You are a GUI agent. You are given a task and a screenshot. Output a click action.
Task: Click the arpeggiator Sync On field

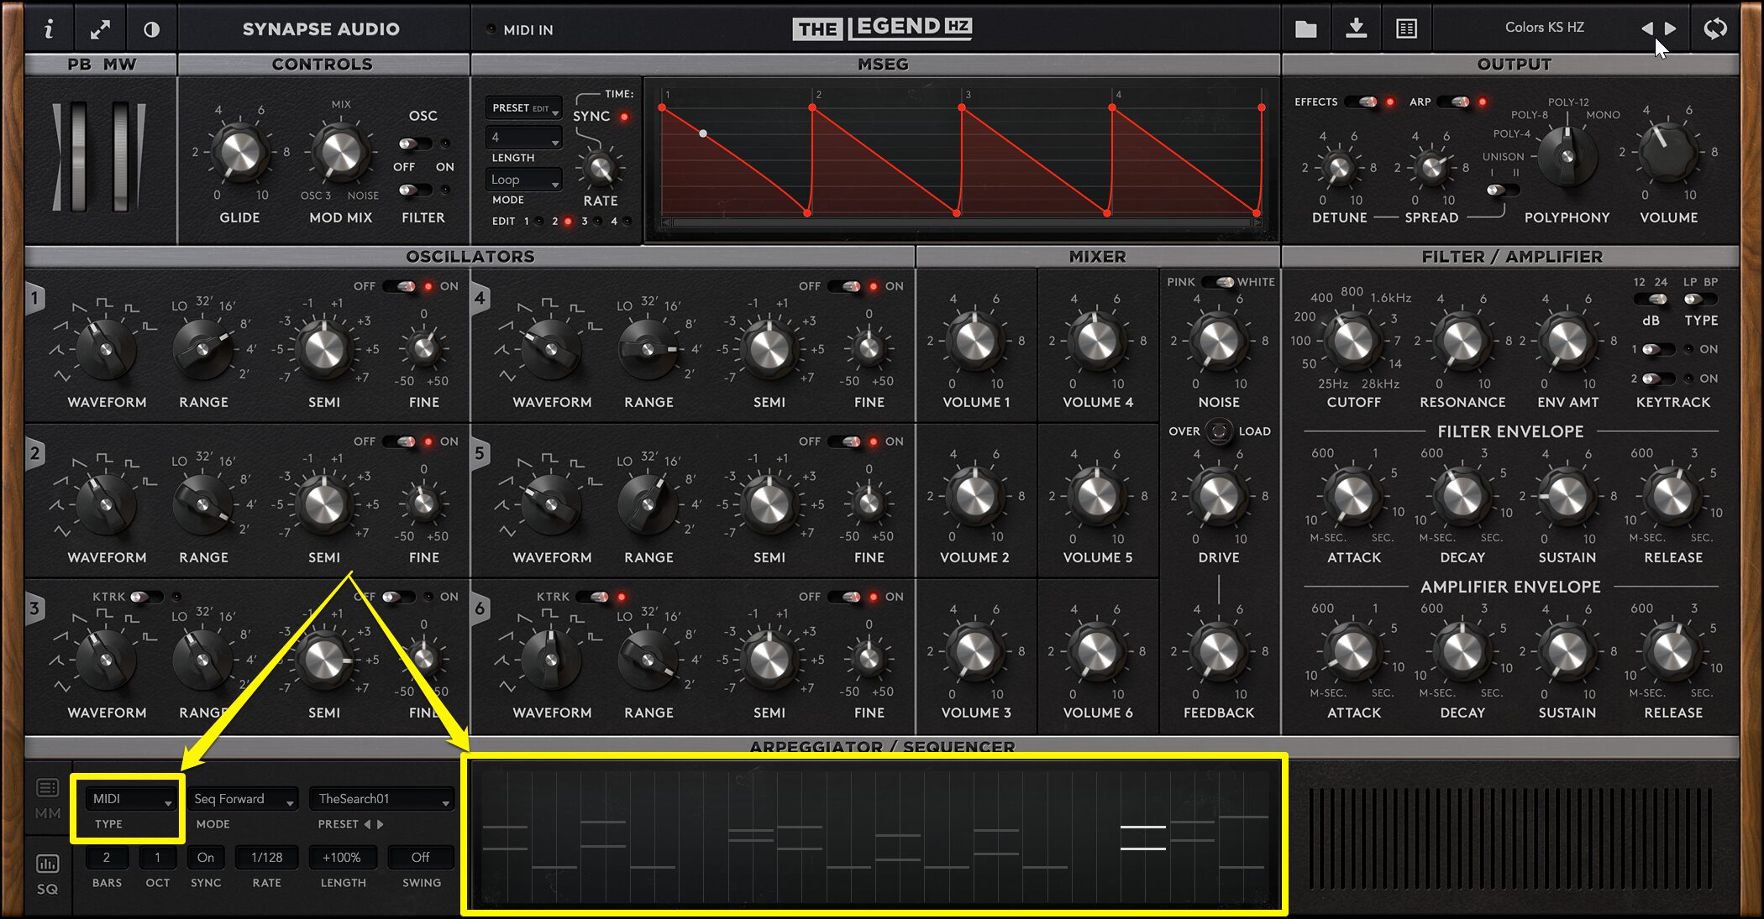click(206, 858)
